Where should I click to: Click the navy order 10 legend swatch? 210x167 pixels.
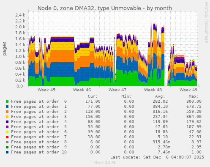click(x=7, y=152)
